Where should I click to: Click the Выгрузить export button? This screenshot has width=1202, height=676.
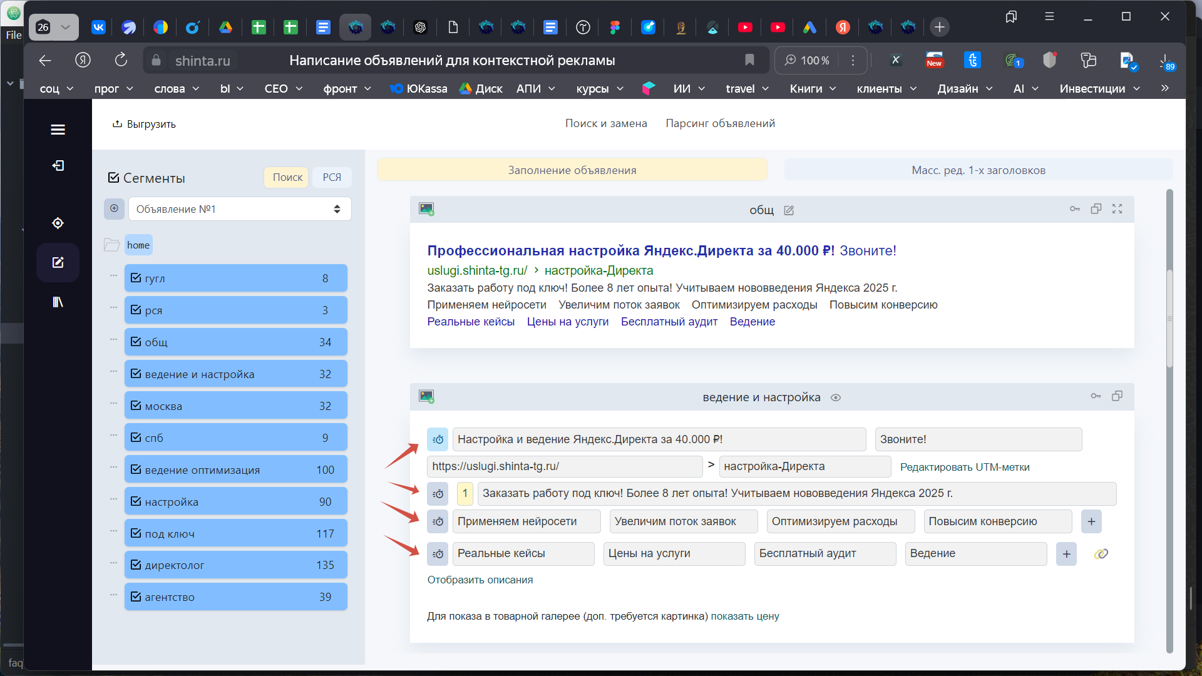(144, 124)
